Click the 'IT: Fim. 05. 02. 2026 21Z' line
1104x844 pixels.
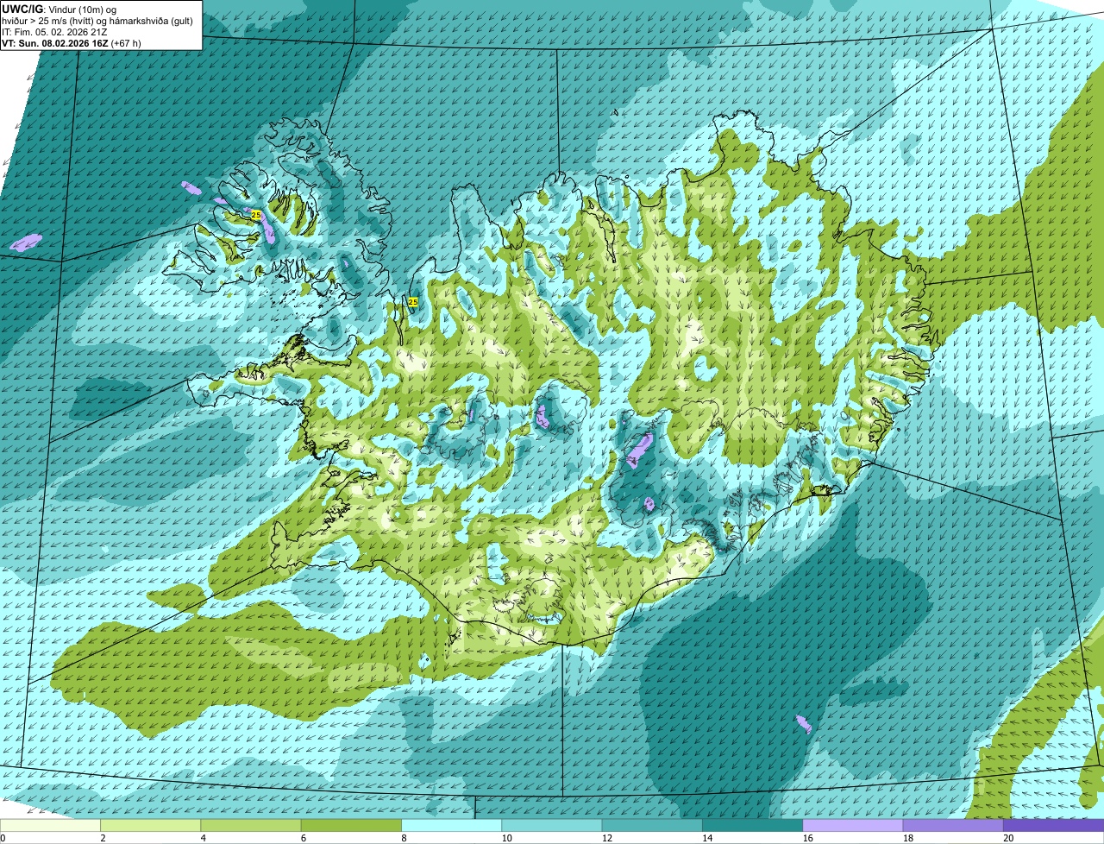point(54,32)
